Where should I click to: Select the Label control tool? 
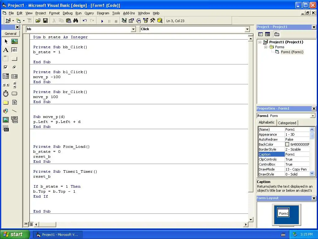point(6,50)
